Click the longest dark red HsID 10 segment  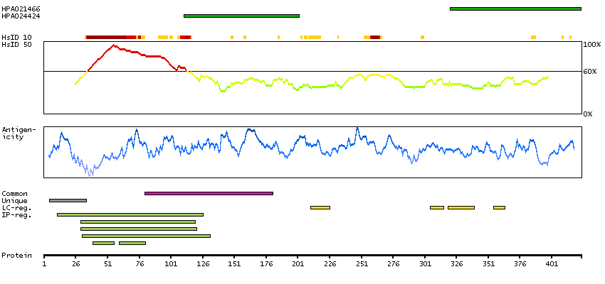point(106,36)
